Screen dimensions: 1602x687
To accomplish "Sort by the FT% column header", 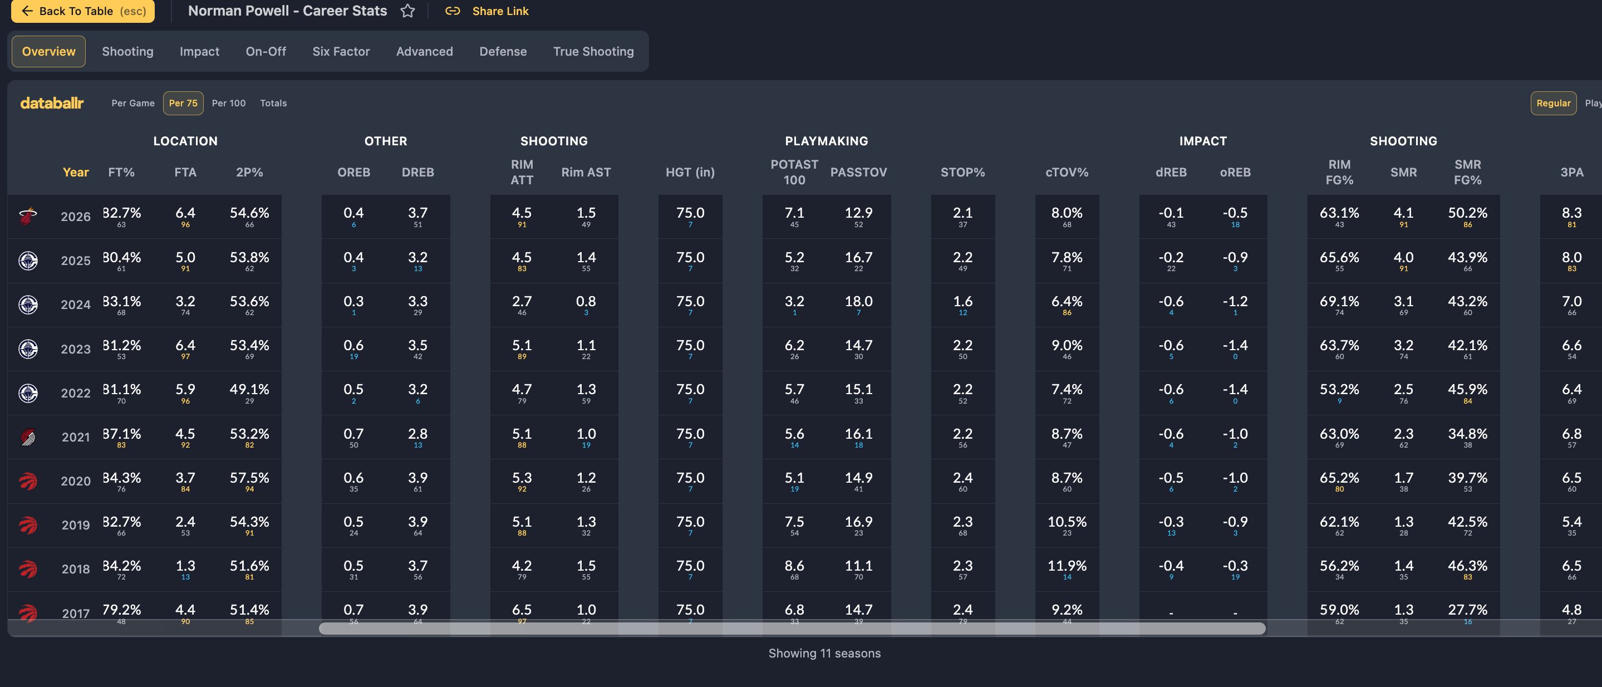I will click(121, 172).
